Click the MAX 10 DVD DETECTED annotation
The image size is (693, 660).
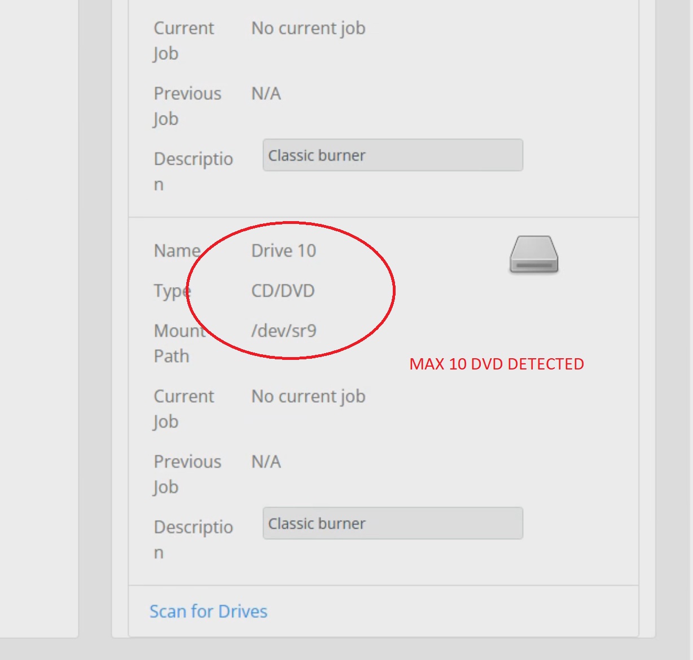(x=497, y=364)
